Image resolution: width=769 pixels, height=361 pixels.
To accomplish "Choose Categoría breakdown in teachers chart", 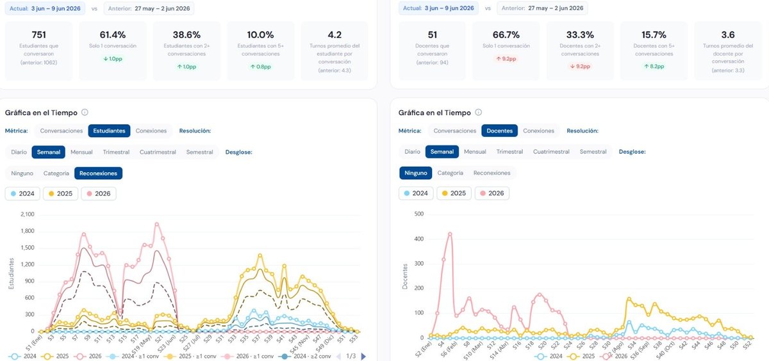I will (x=450, y=173).
